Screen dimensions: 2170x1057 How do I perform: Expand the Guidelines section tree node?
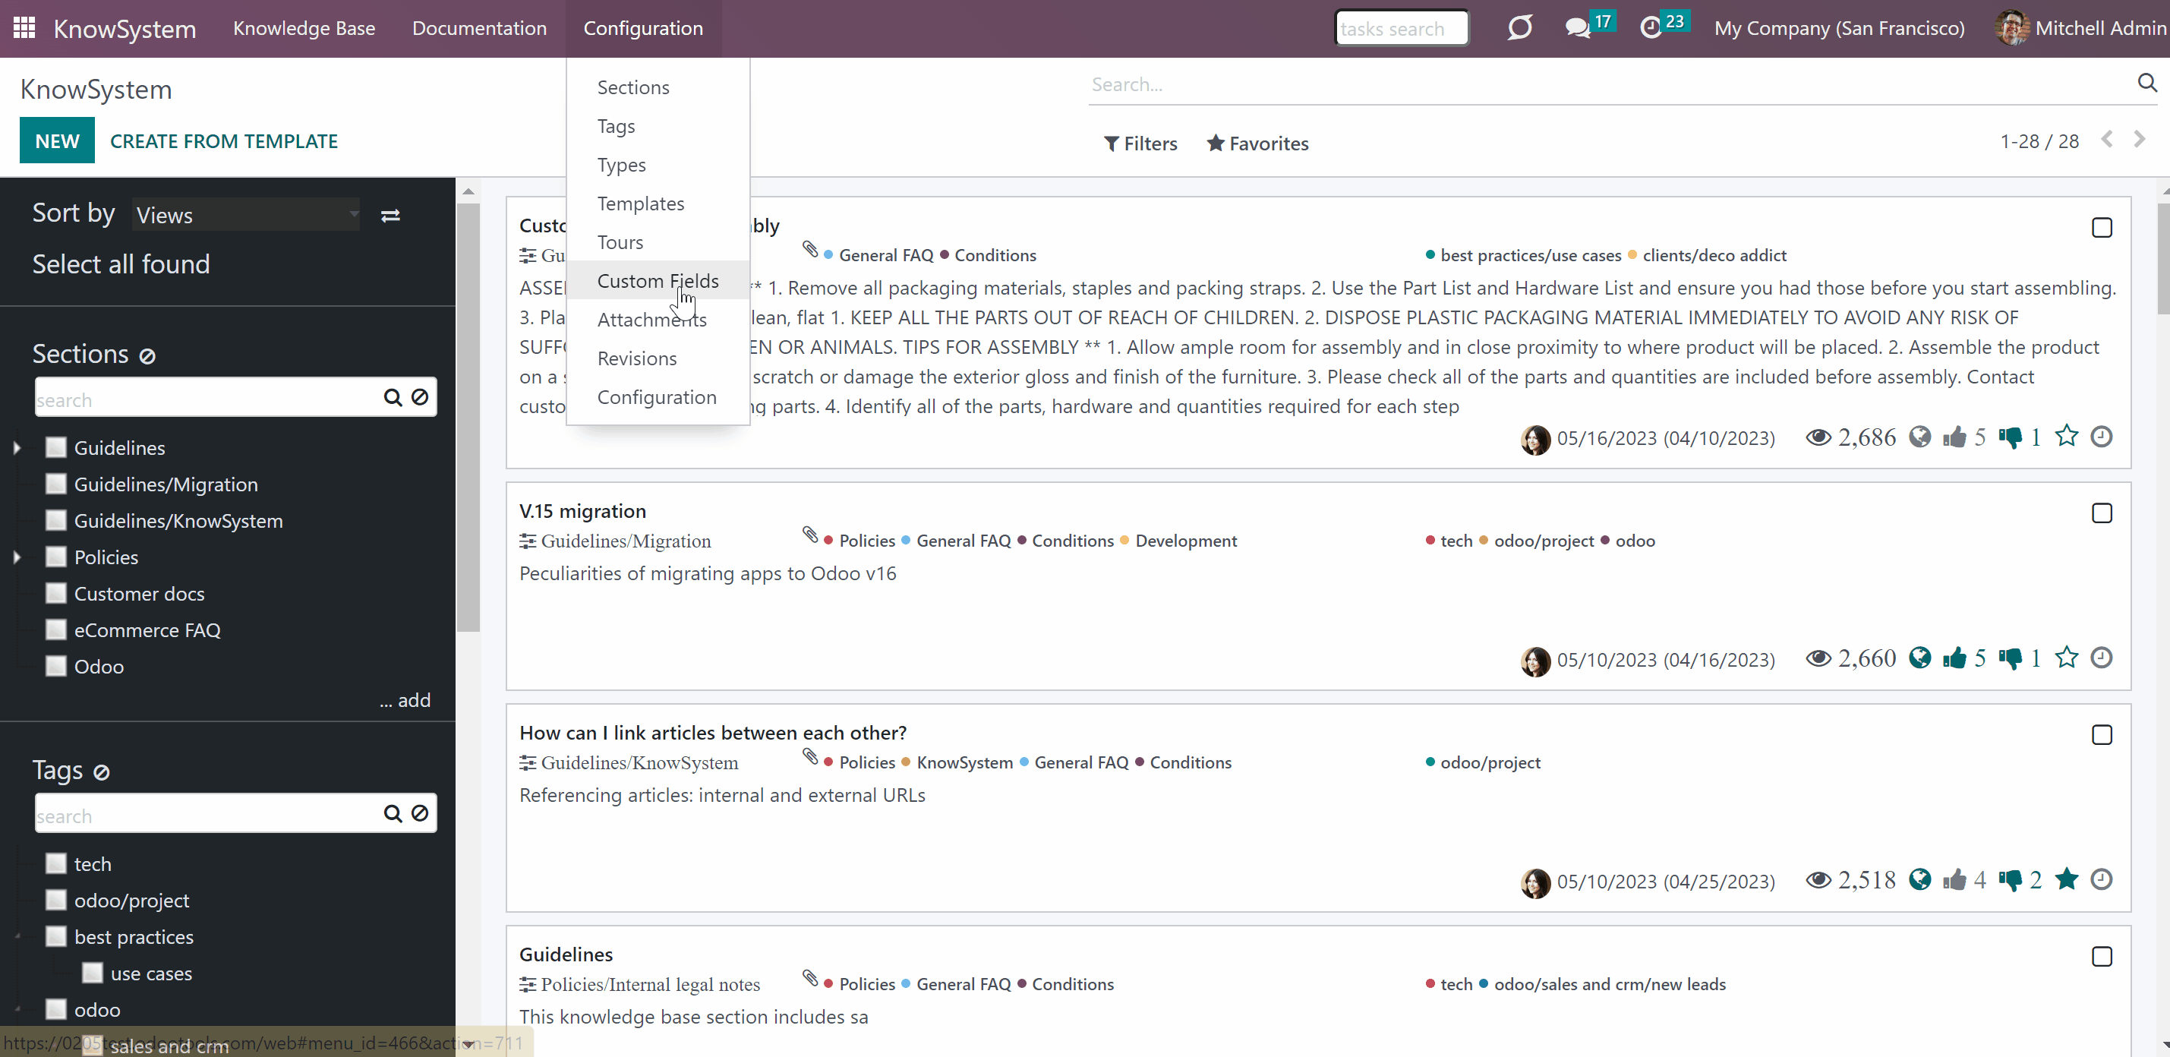point(17,448)
